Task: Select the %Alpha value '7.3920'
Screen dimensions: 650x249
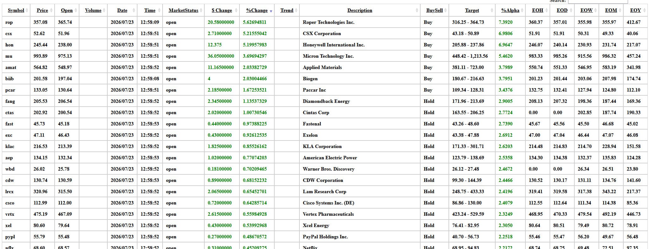Action: point(505,22)
